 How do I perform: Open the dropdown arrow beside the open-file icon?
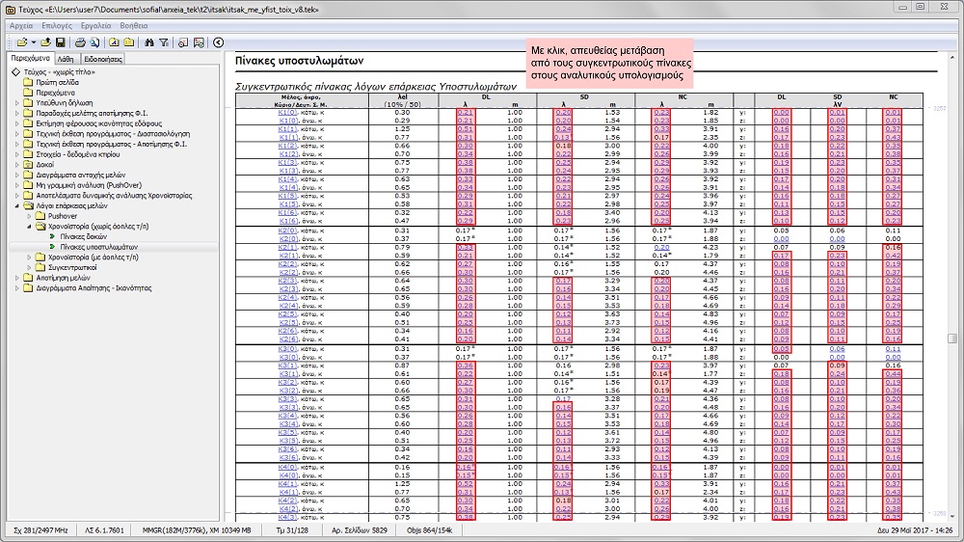33,42
